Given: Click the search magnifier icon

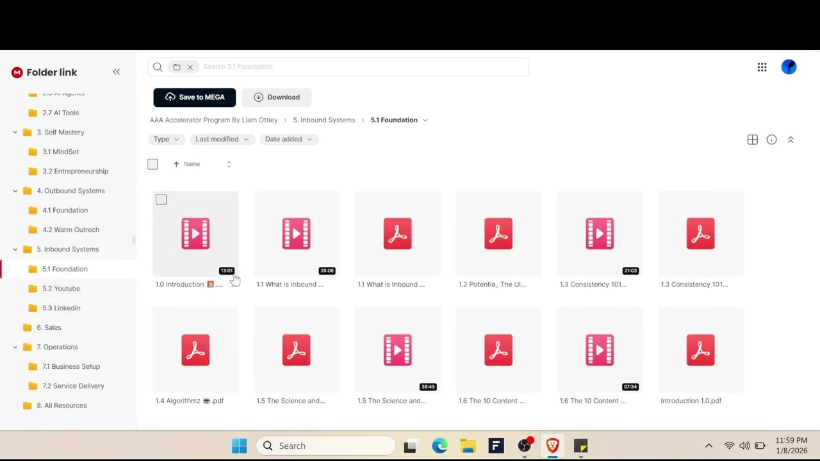Looking at the screenshot, I should click(158, 67).
